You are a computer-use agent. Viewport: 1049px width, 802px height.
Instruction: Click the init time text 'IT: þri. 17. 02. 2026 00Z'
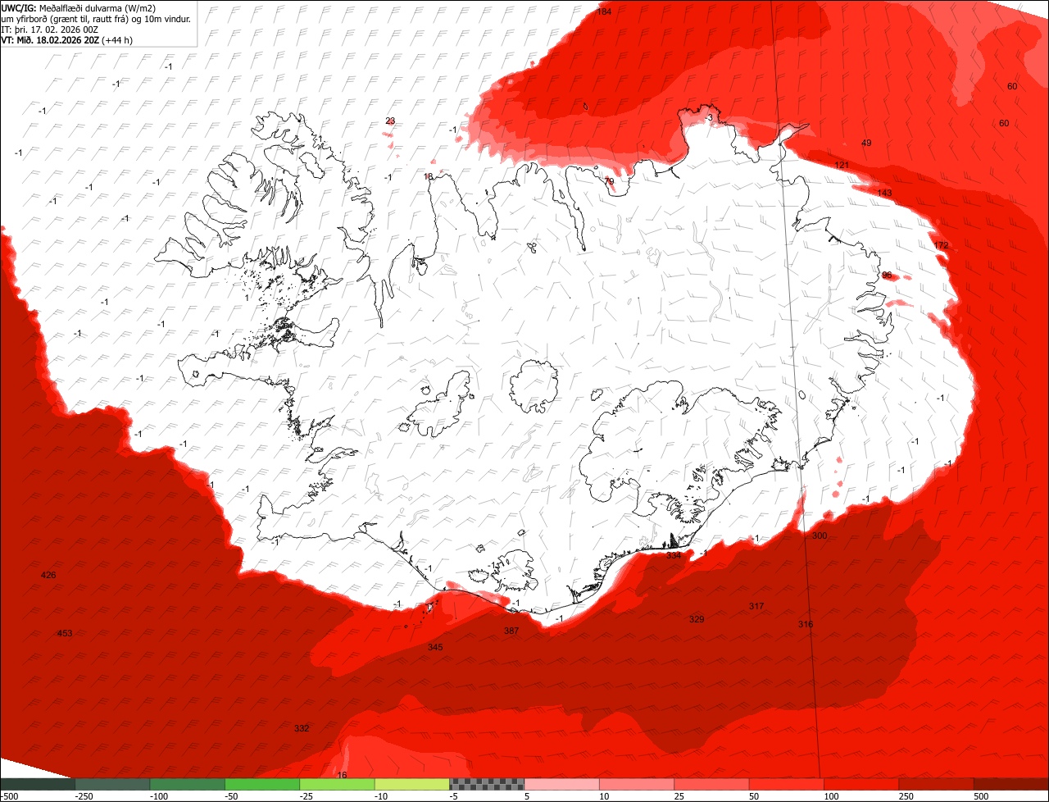pos(51,30)
